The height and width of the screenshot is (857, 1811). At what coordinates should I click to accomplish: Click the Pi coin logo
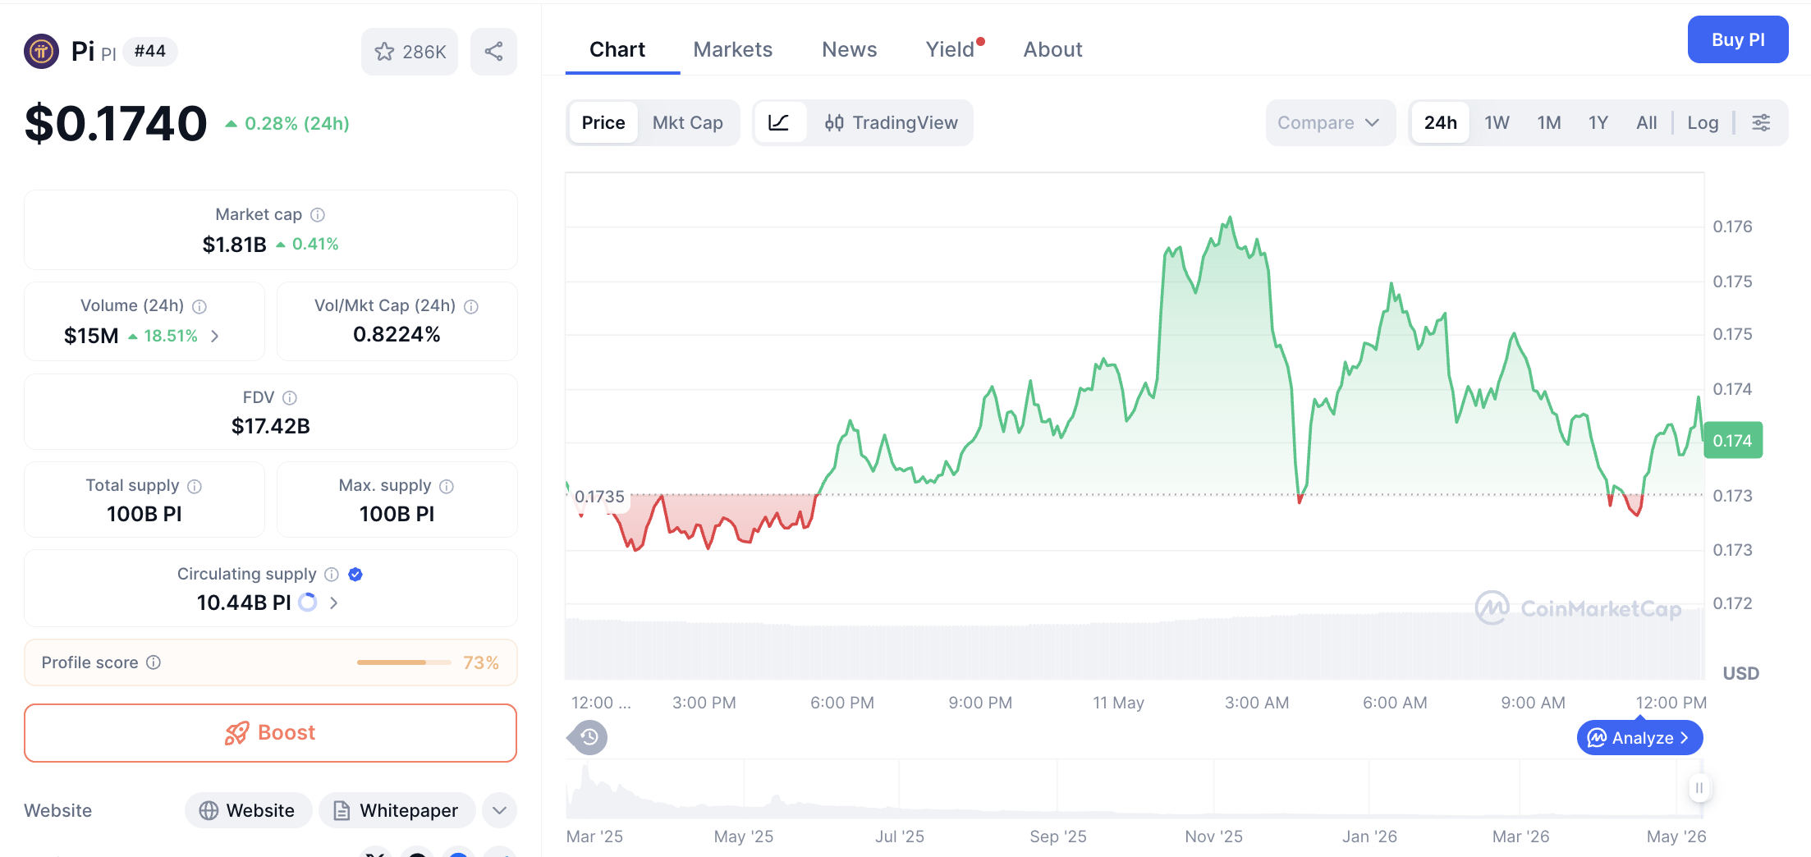[41, 51]
